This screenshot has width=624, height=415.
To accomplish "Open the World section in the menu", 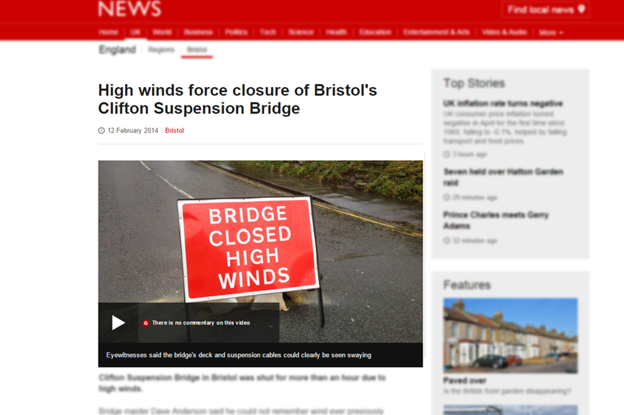I will pos(162,32).
